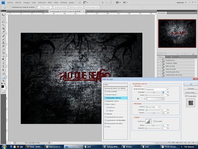Click the Photoshop Ps logo icon

3,2
